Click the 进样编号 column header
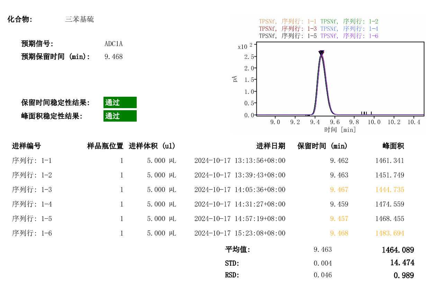434x285 pixels. coord(26,146)
